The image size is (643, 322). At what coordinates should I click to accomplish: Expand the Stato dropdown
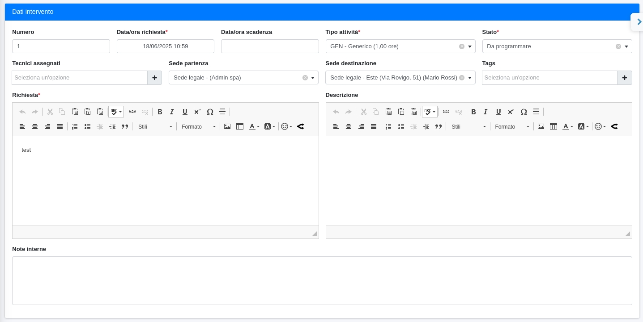[626, 46]
